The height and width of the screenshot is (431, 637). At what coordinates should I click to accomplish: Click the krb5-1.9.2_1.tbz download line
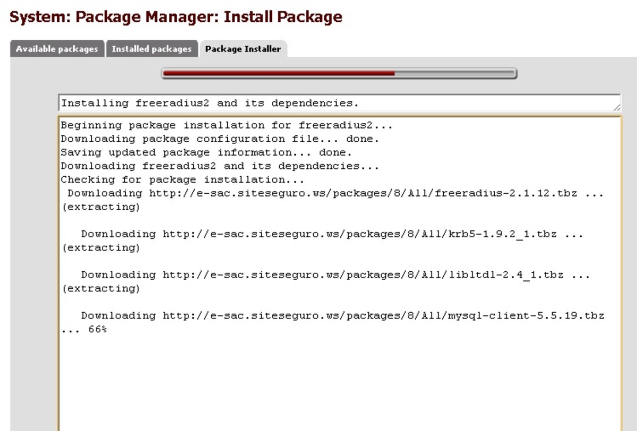(x=332, y=234)
